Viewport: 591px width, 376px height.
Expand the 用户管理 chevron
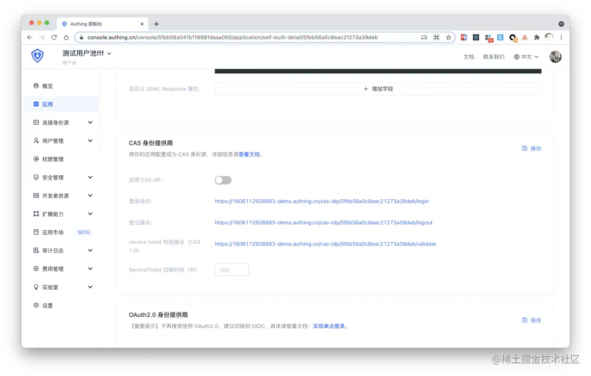[90, 141]
